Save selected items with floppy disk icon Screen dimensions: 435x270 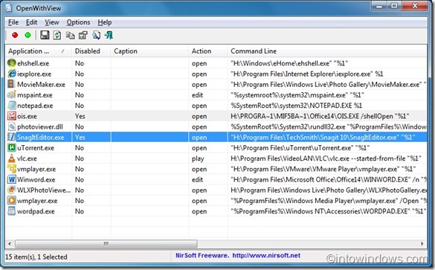click(45, 35)
